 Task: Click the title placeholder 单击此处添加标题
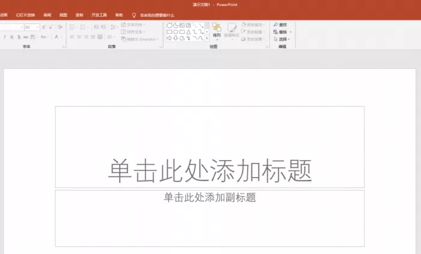pos(210,147)
